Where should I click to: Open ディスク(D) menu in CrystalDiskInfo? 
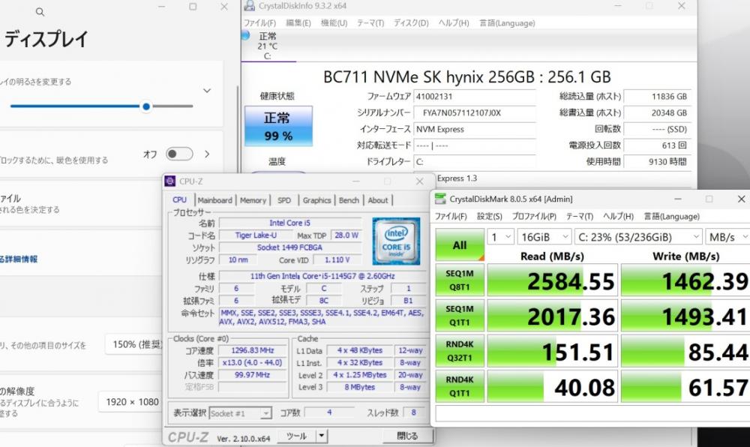coord(411,23)
